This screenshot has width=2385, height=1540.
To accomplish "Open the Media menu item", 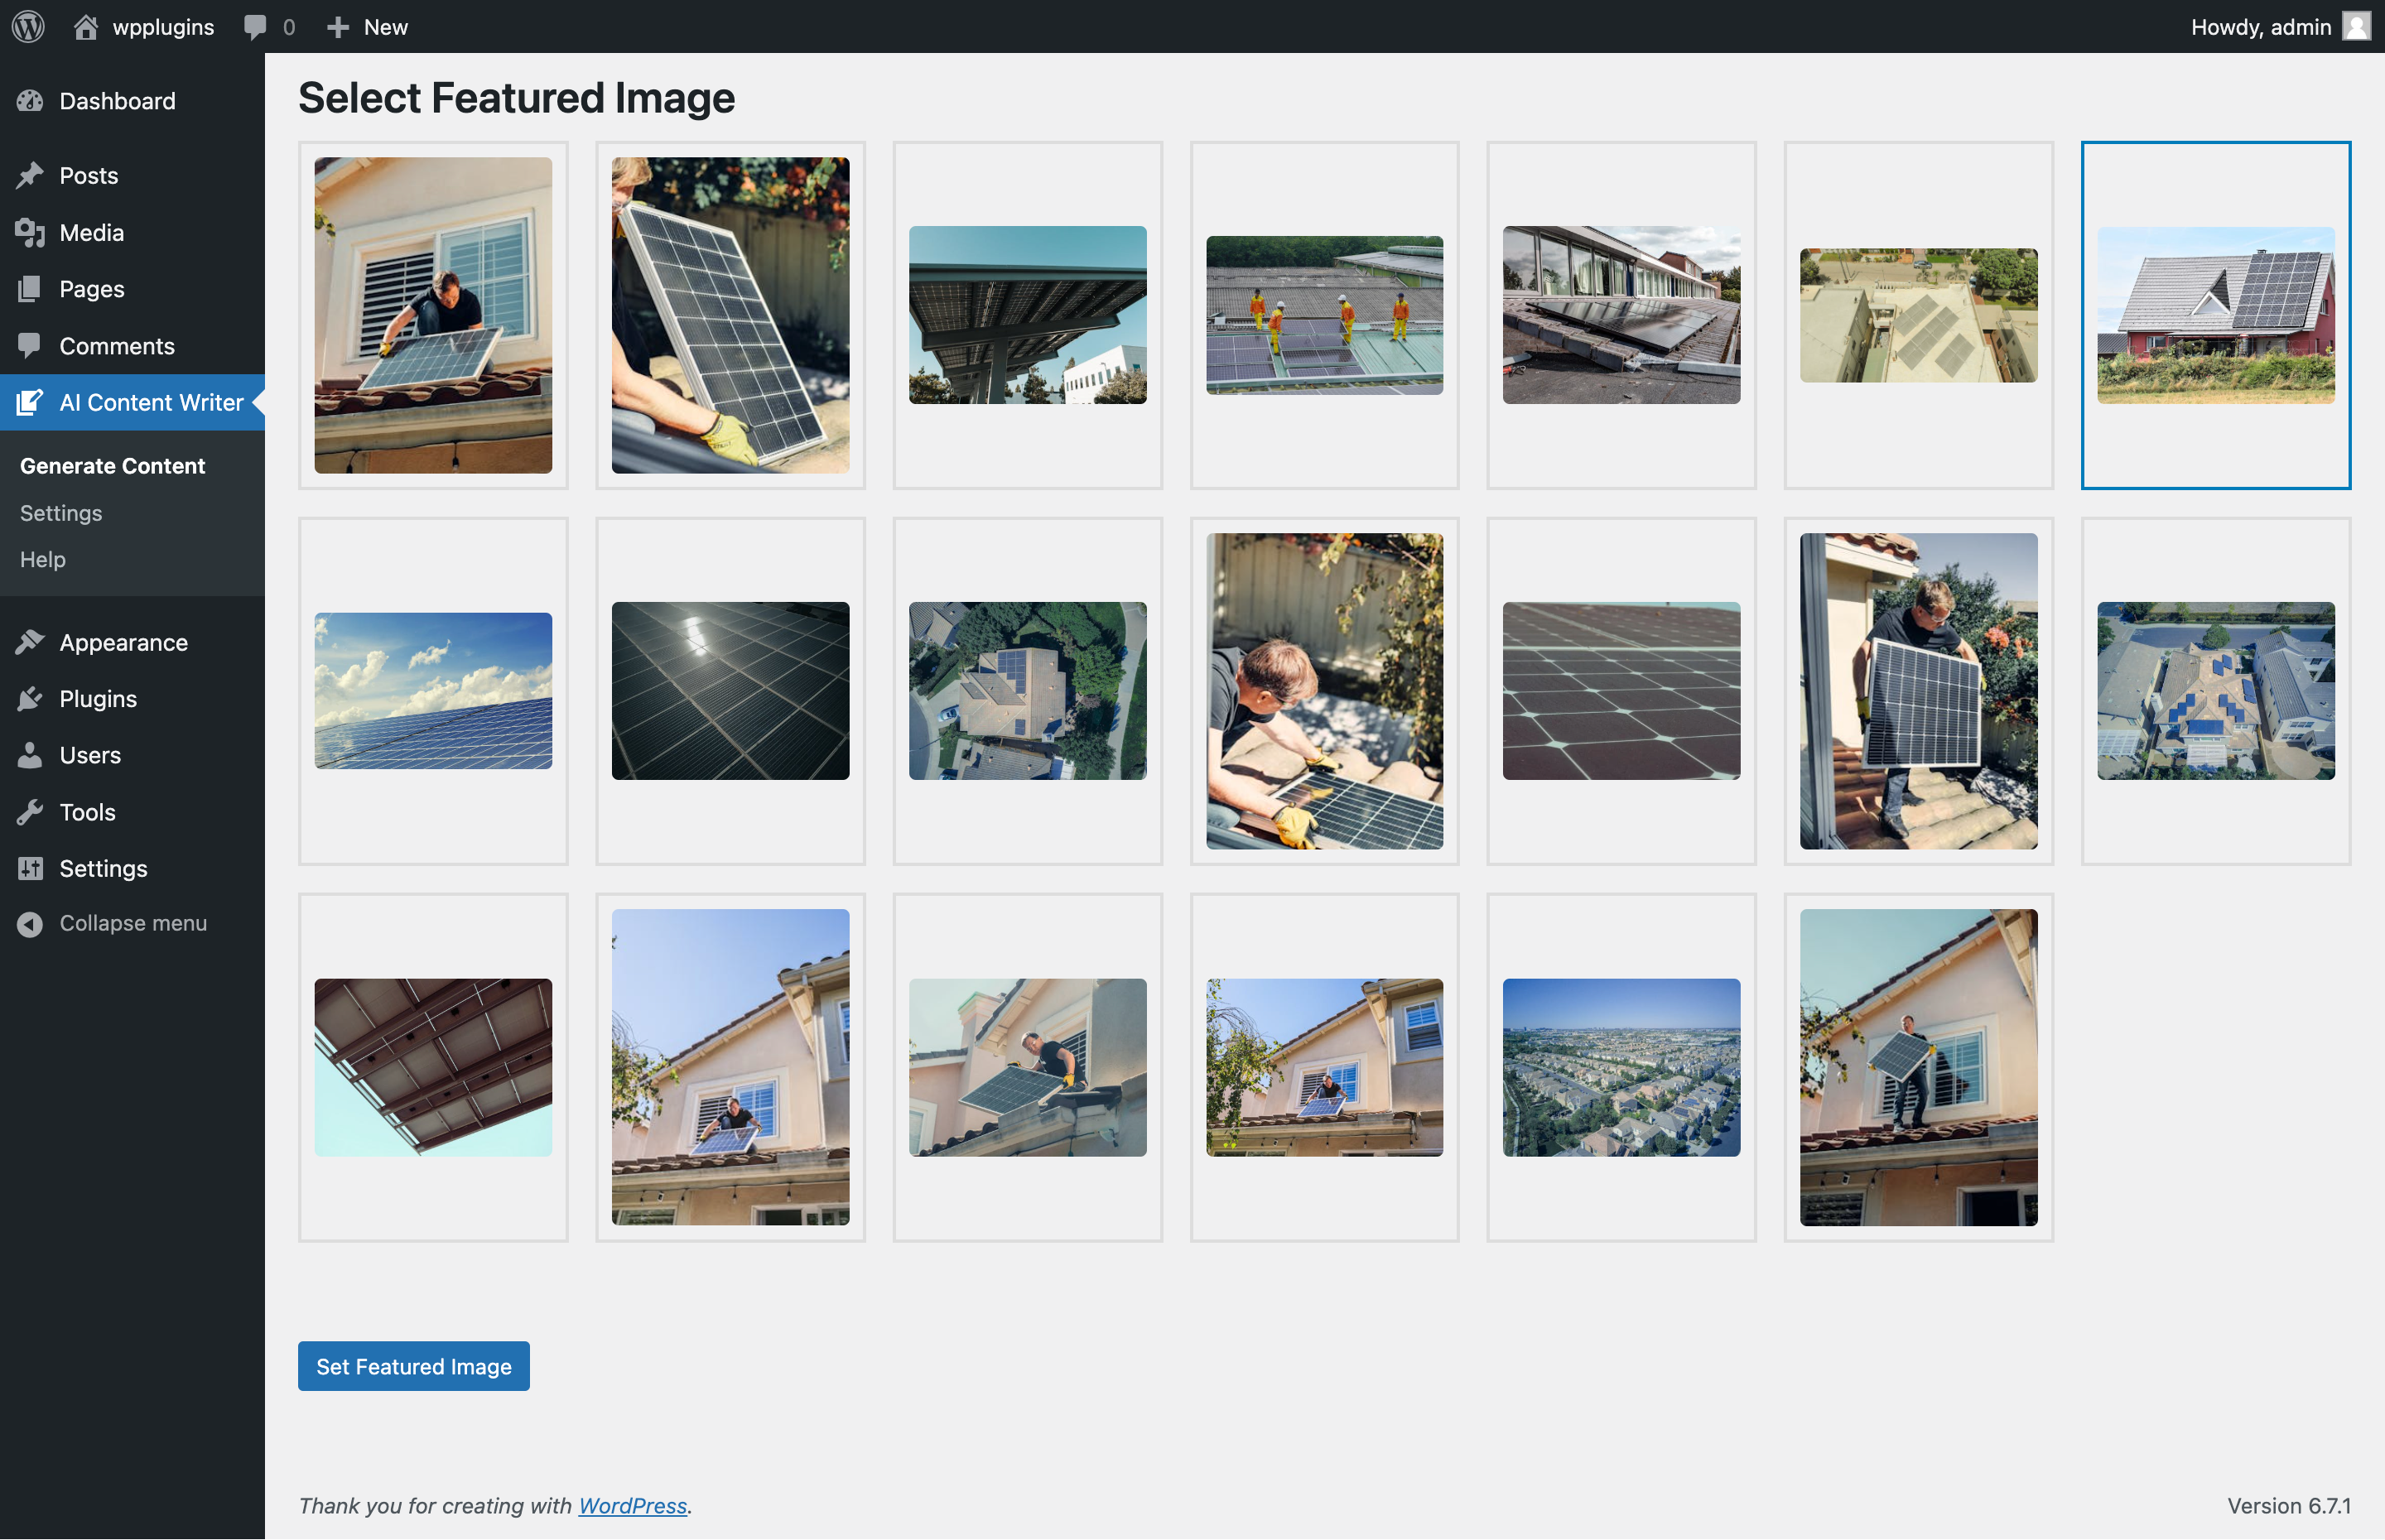I will pyautogui.click(x=91, y=232).
